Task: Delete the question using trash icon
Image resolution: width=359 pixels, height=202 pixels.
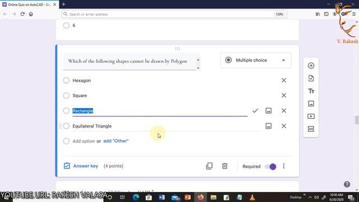Action: click(x=224, y=166)
